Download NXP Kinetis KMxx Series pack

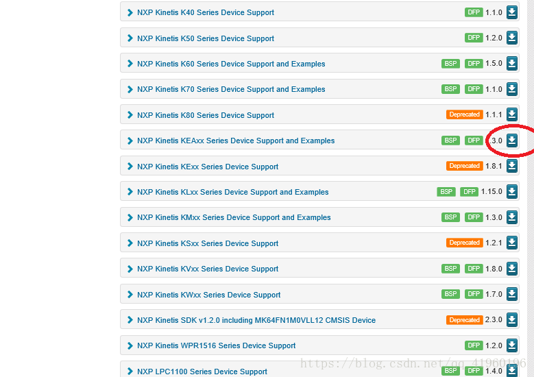[x=512, y=217]
